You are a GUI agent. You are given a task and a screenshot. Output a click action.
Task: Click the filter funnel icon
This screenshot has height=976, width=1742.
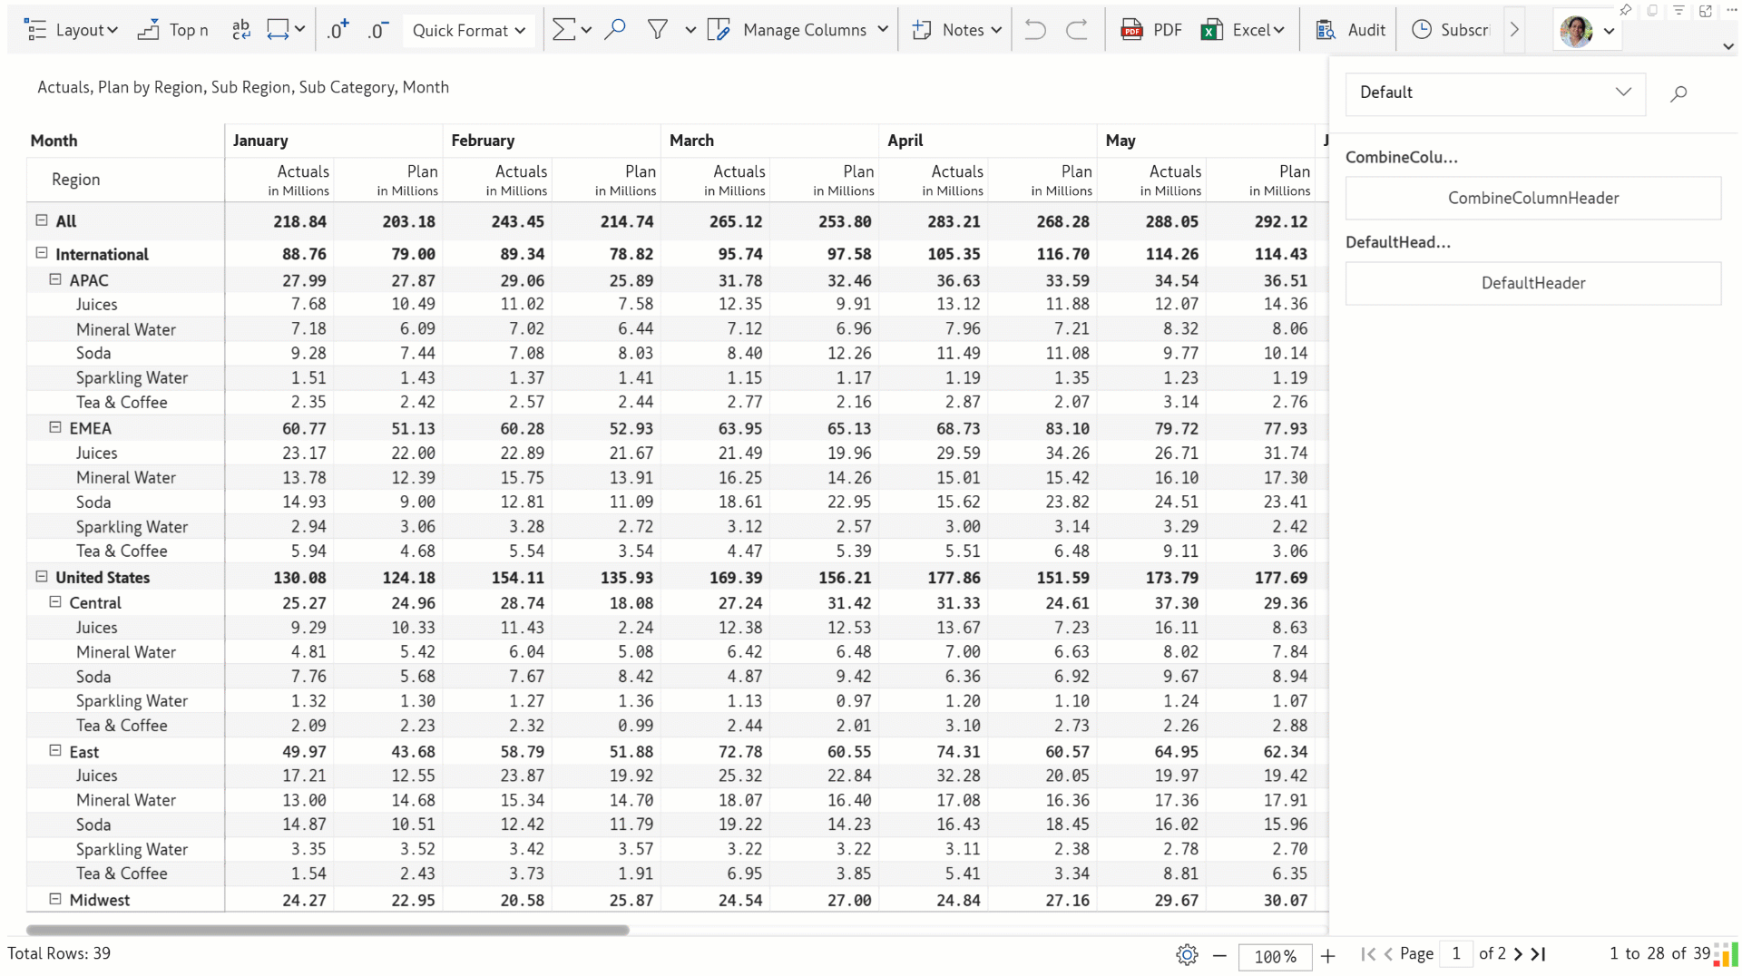coord(658,30)
